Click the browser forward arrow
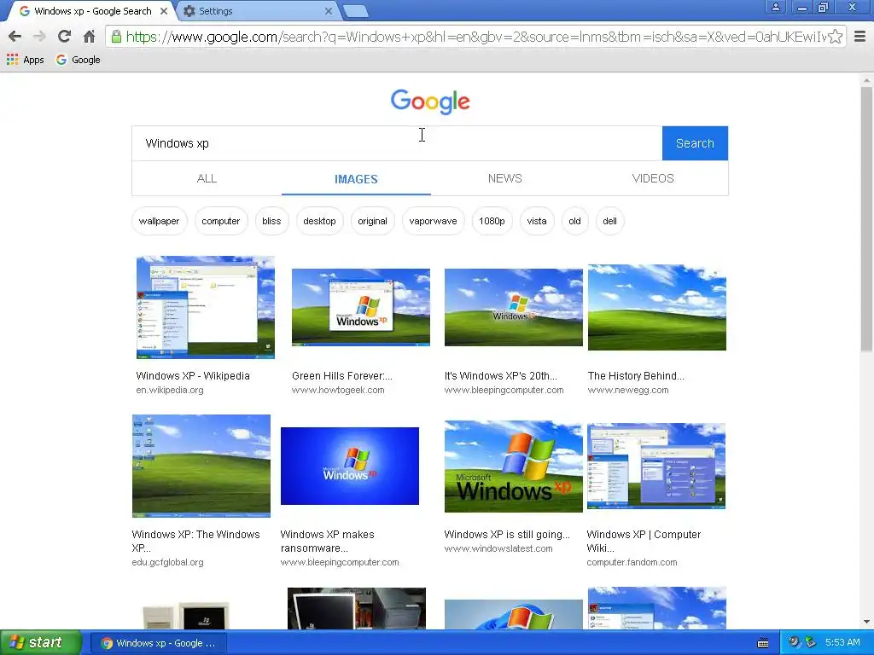 coord(39,37)
